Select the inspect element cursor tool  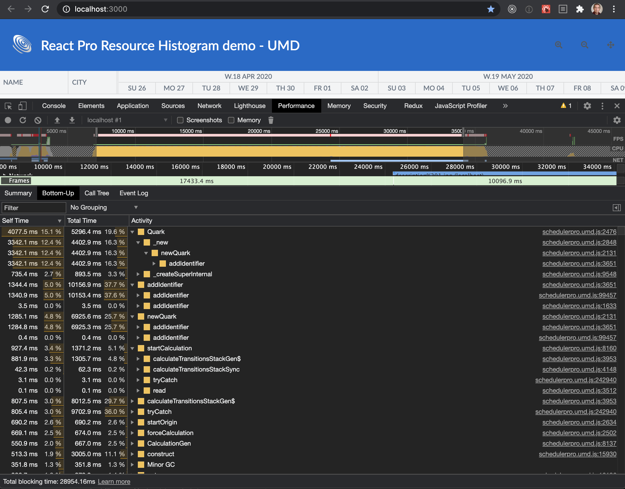(8, 106)
